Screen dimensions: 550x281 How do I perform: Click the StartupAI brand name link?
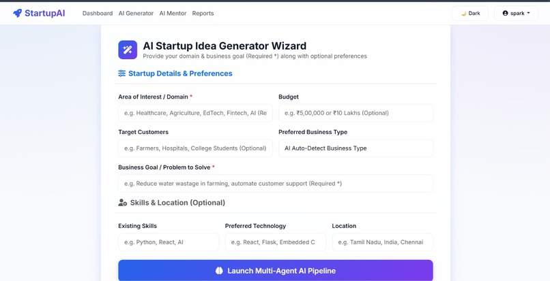pyautogui.click(x=44, y=14)
